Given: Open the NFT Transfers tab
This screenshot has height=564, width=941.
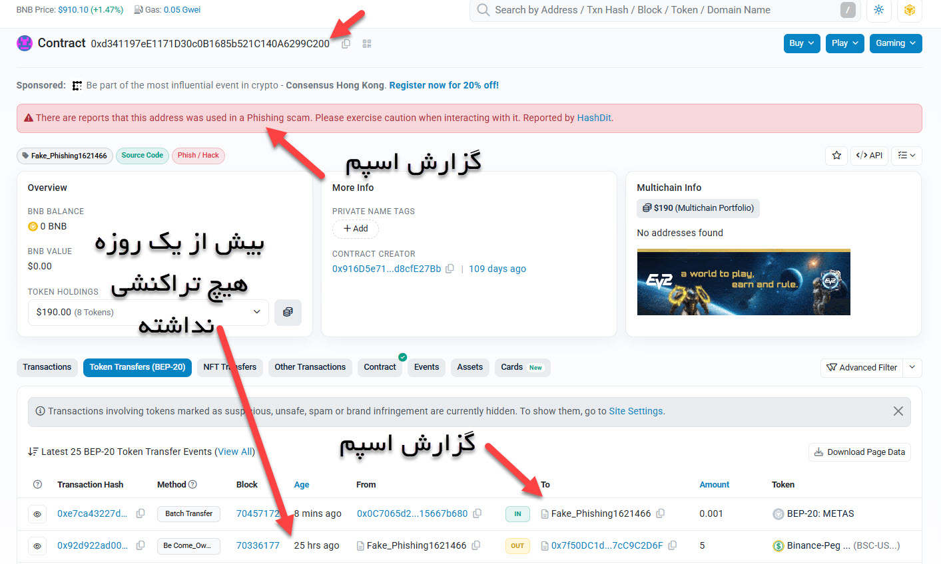Looking at the screenshot, I should [229, 366].
